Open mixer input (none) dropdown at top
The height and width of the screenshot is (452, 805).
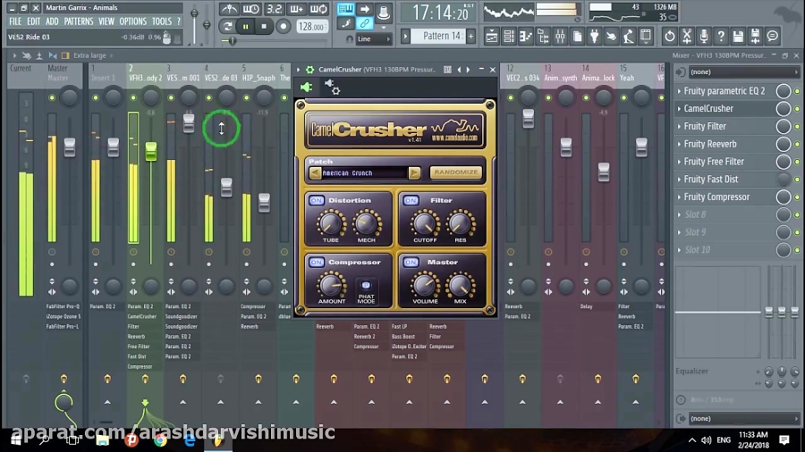coord(743,72)
